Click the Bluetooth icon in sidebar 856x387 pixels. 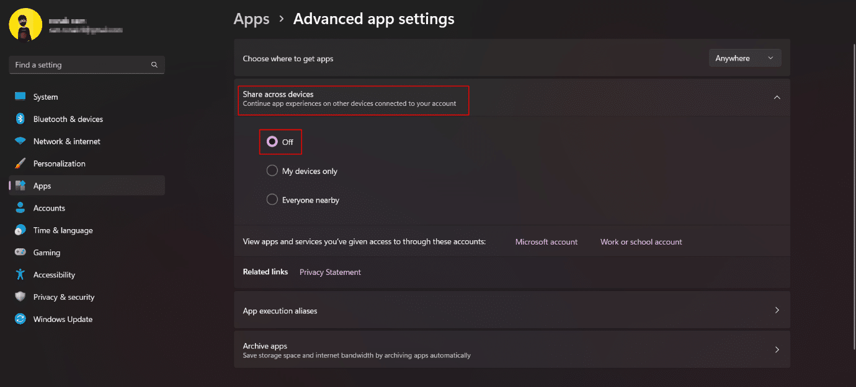click(20, 119)
